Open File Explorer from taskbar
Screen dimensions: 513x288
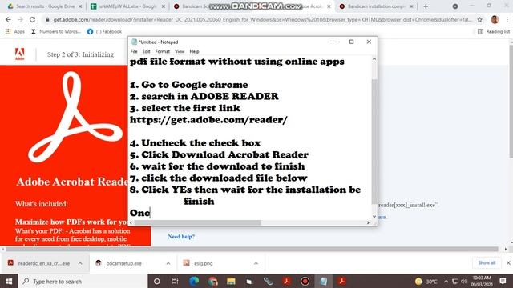pos(231,281)
